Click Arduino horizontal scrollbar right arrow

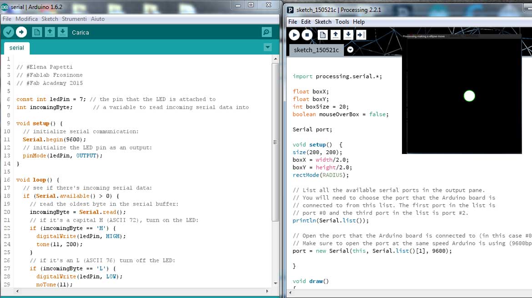click(267, 291)
